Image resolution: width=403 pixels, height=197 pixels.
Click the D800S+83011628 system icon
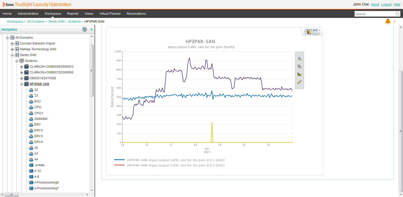point(26,78)
